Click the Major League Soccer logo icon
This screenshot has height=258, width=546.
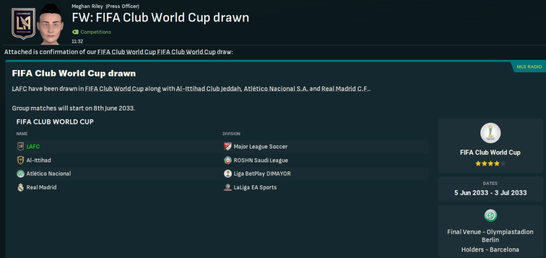coord(228,146)
